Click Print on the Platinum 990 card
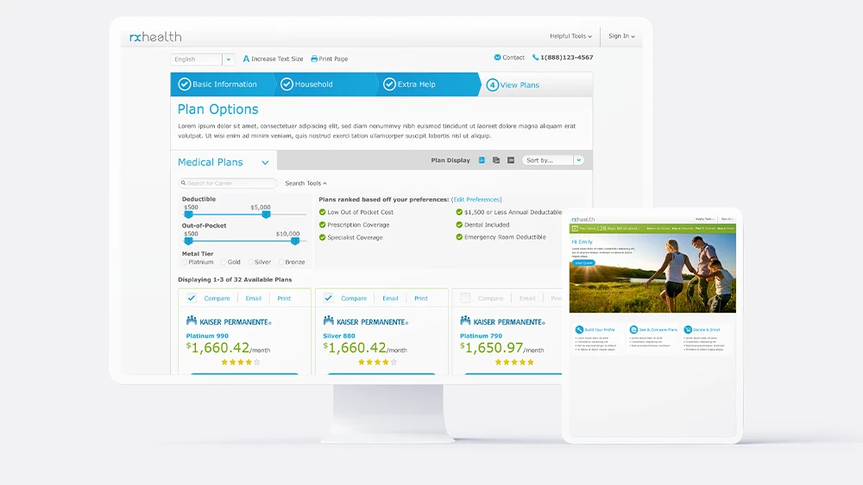 click(284, 298)
